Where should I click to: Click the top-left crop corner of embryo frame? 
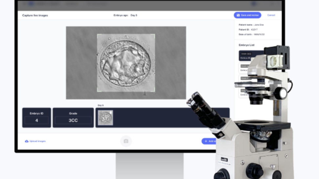point(97,34)
